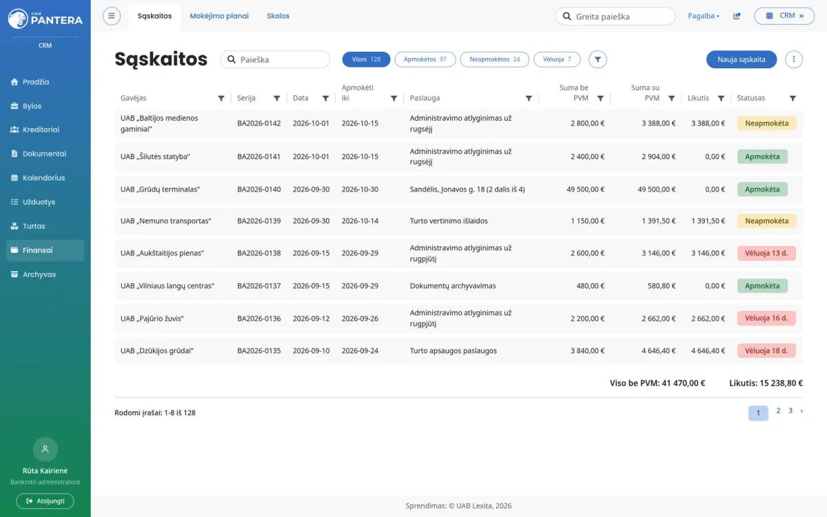Go to page 3 of invoices
The height and width of the screenshot is (517, 827).
[790, 411]
